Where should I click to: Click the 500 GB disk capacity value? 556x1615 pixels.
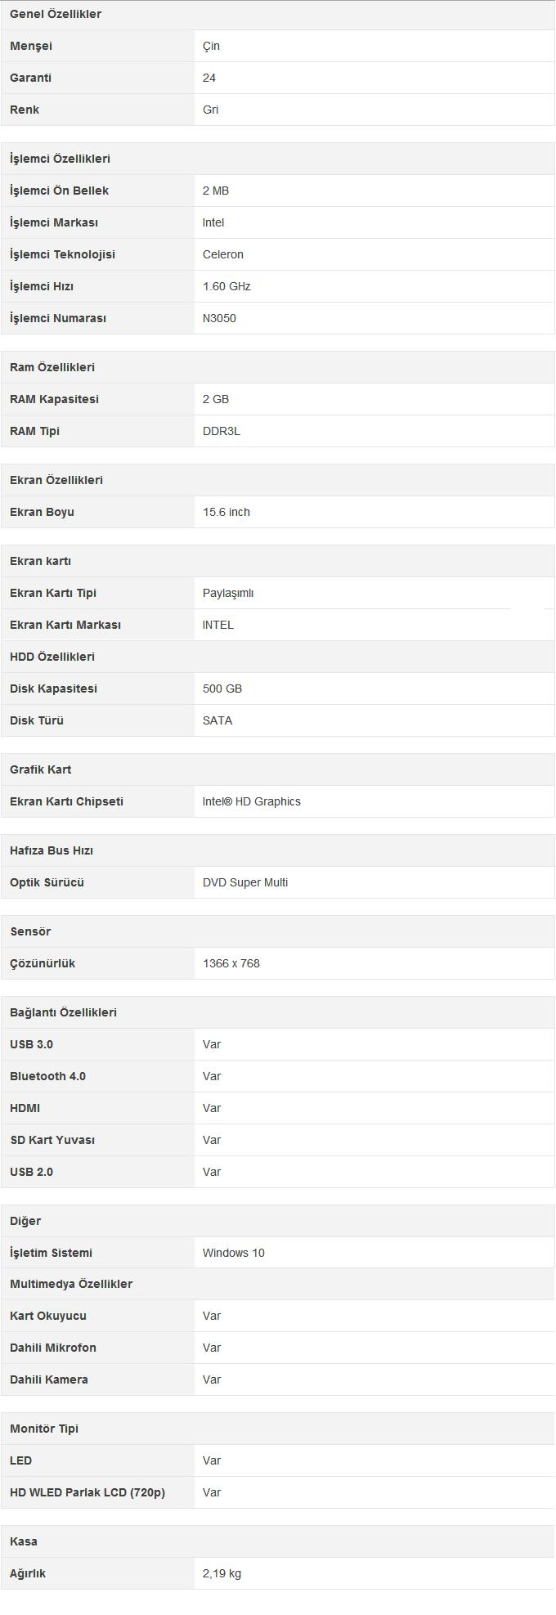pyautogui.click(x=222, y=689)
